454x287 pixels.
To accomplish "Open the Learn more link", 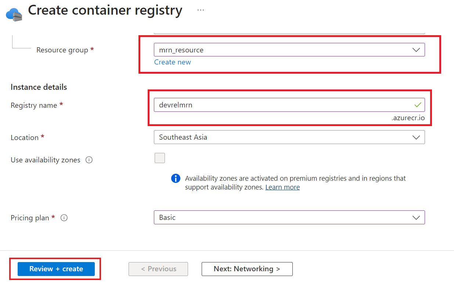I will [282, 187].
